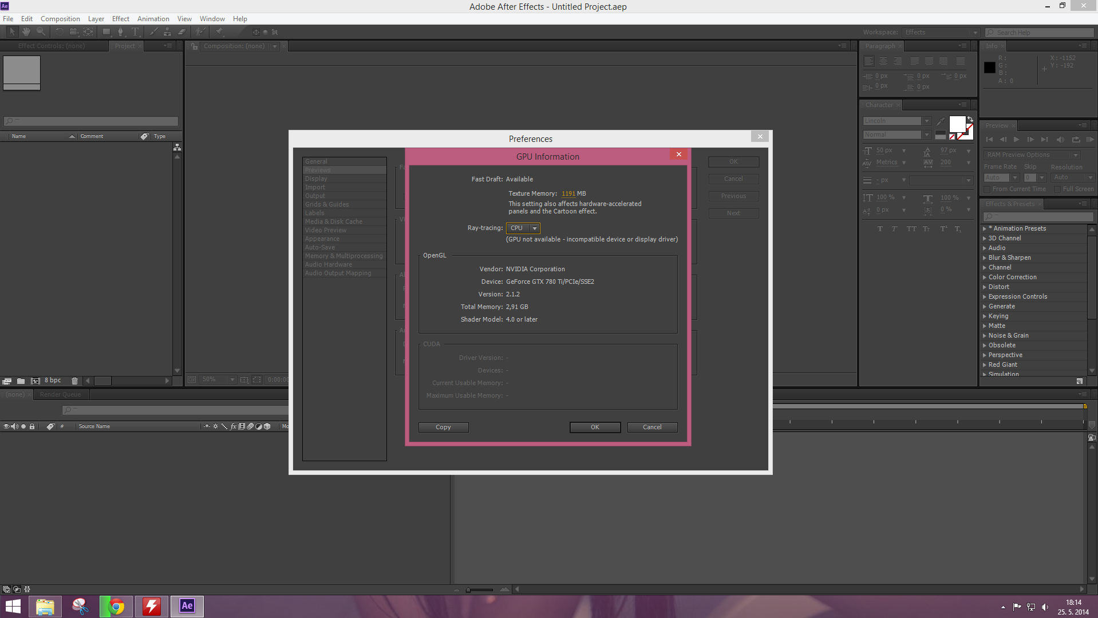Switch to the Render Queue tab

[61, 394]
